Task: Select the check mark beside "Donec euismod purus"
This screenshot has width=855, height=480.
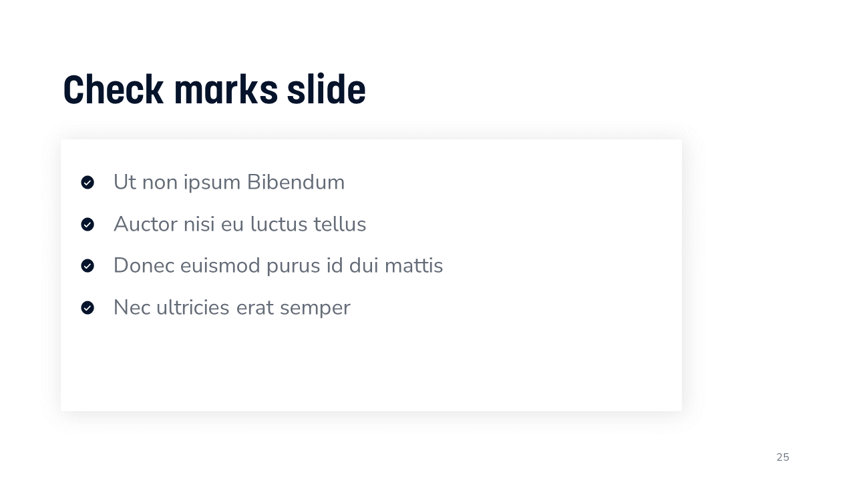Action: tap(88, 266)
